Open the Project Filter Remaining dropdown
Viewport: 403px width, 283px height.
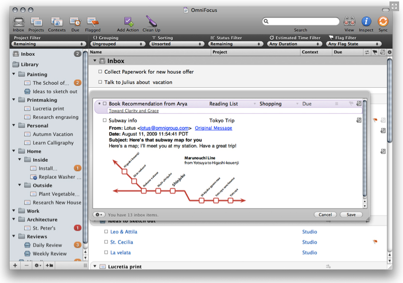point(48,44)
